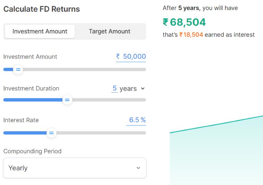Click the Investment Duration slider handle
Screen dimensions: 263x185
pyautogui.click(x=67, y=100)
